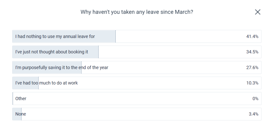Click the 0% result value
The width and height of the screenshot is (274, 125).
click(255, 99)
